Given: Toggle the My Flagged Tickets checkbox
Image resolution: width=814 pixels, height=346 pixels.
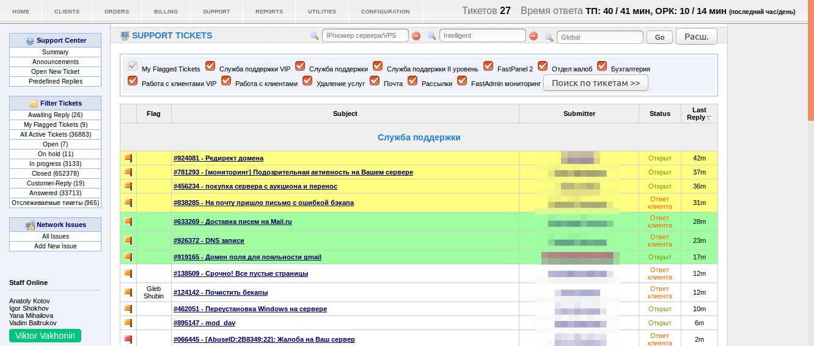Looking at the screenshot, I should pyautogui.click(x=133, y=66).
